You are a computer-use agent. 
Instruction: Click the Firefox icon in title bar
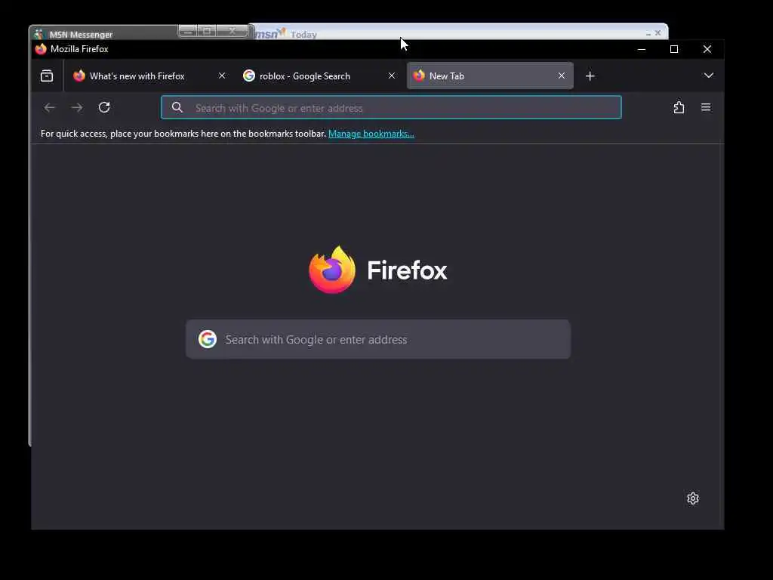[41, 49]
